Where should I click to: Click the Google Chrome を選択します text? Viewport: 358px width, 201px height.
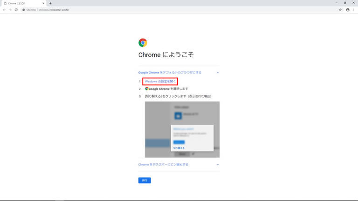coord(168,89)
